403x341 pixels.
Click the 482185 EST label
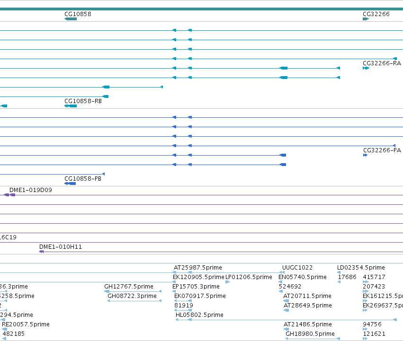click(14, 334)
